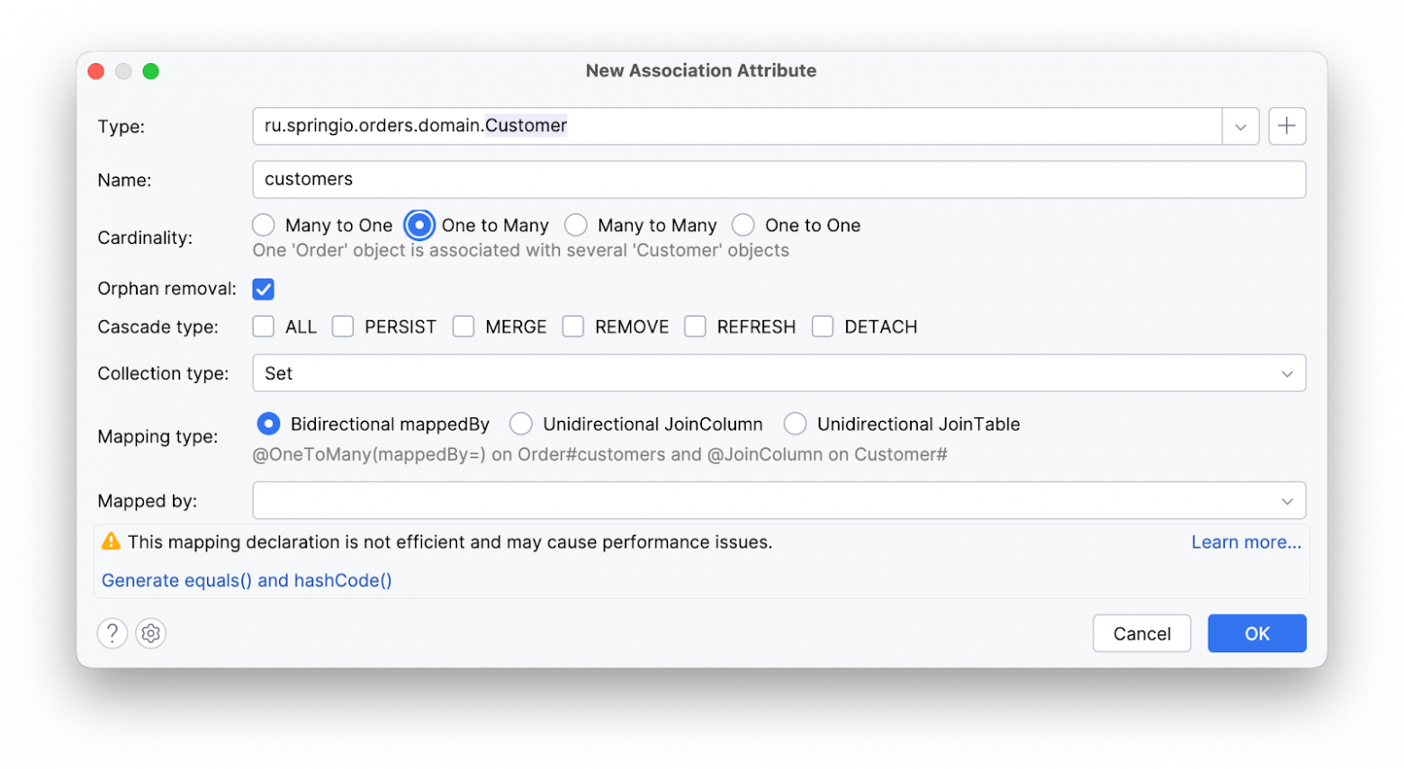1404x769 pixels.
Task: Open the Collection type dropdown
Action: (1287, 373)
